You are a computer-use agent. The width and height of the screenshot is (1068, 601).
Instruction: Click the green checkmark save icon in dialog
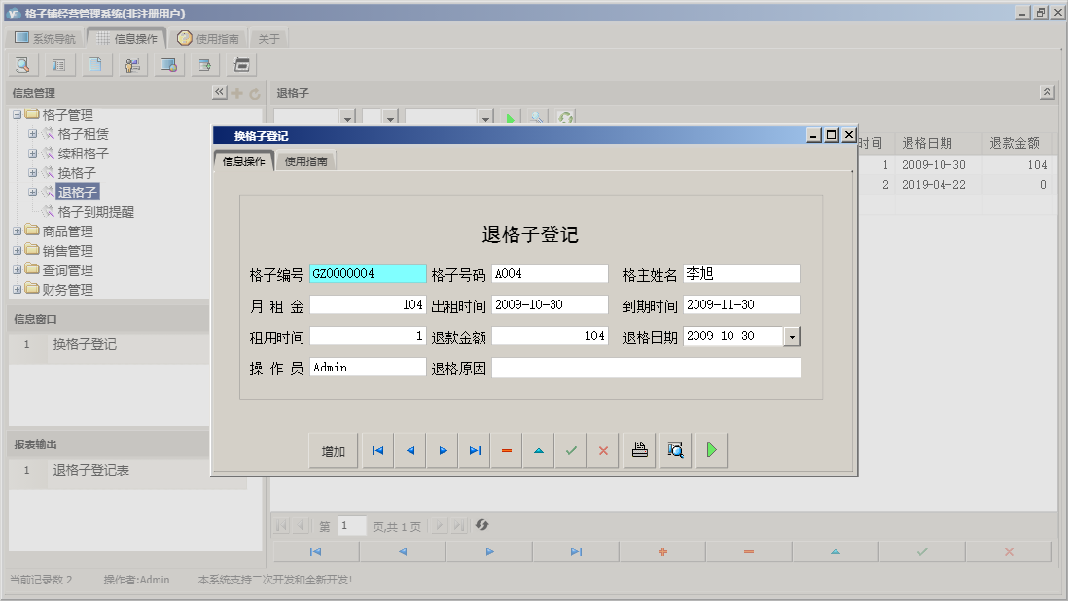coord(571,451)
